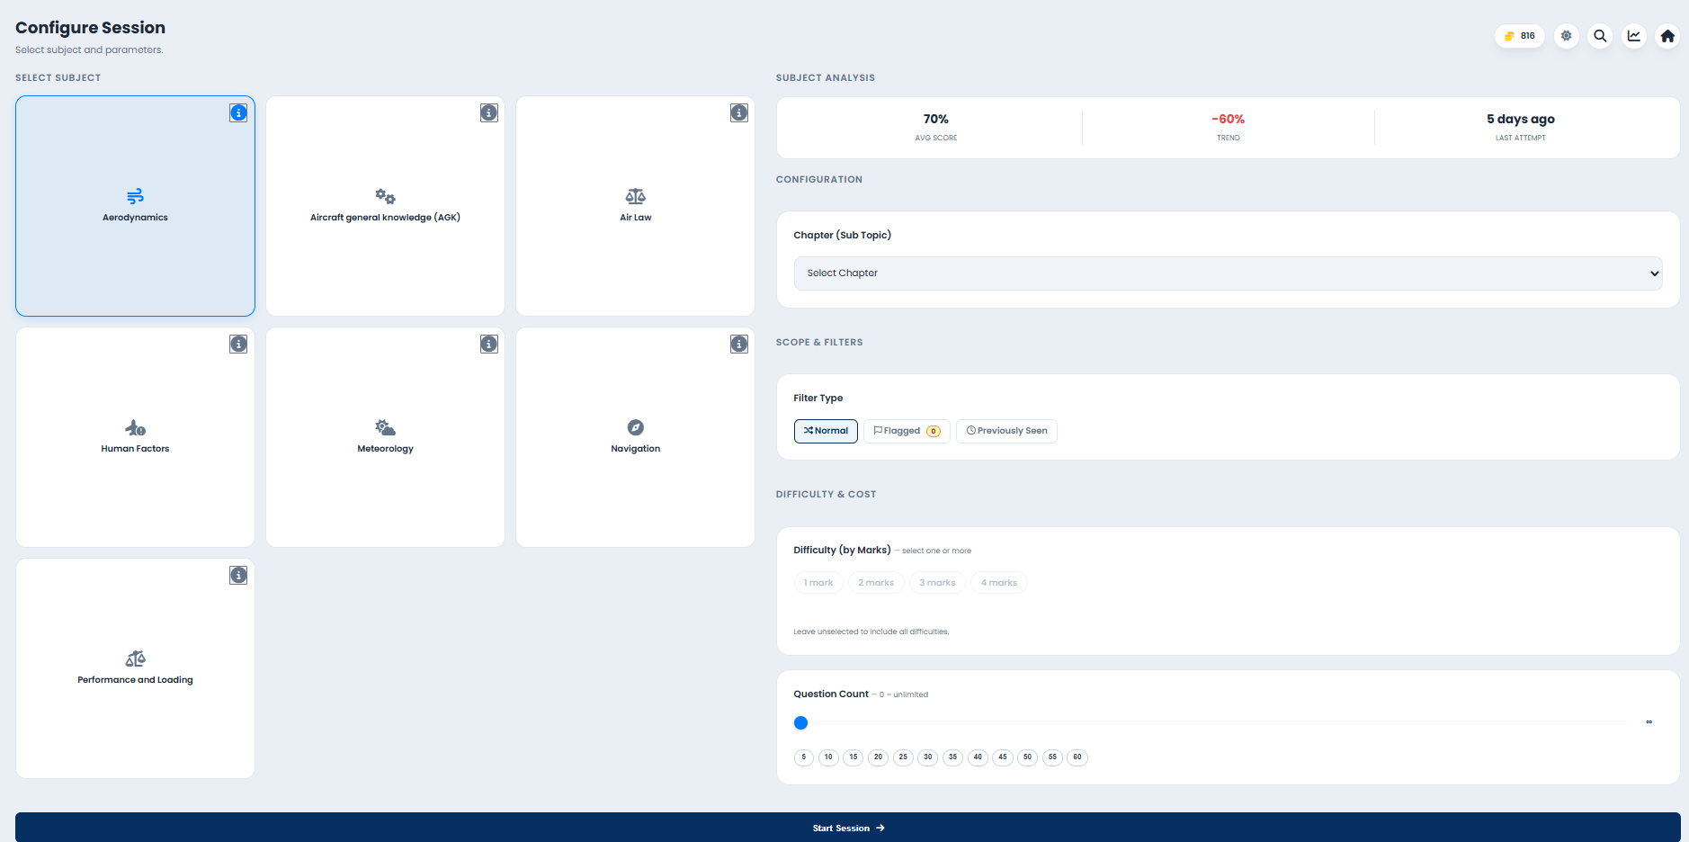Open search magnifier in top bar
Viewport: 1689px width, 842px height.
click(x=1600, y=36)
